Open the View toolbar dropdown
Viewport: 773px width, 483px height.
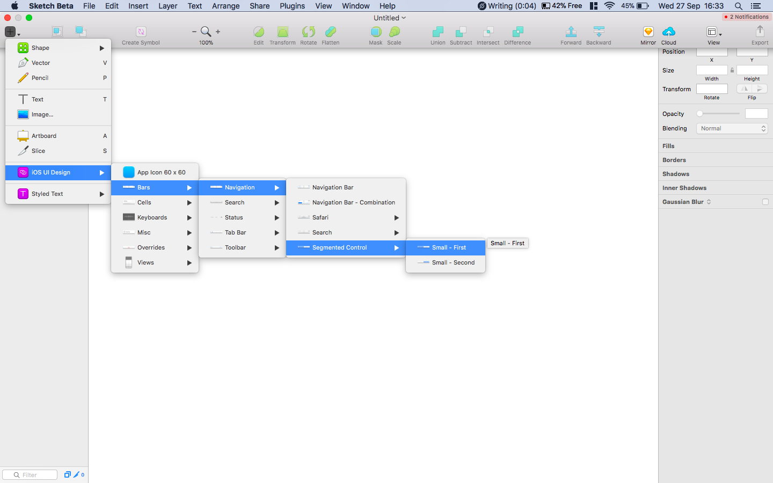(713, 32)
